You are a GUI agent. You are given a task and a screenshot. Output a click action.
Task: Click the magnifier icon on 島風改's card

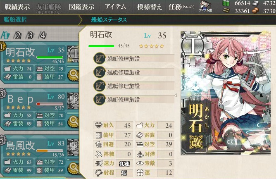74,168
